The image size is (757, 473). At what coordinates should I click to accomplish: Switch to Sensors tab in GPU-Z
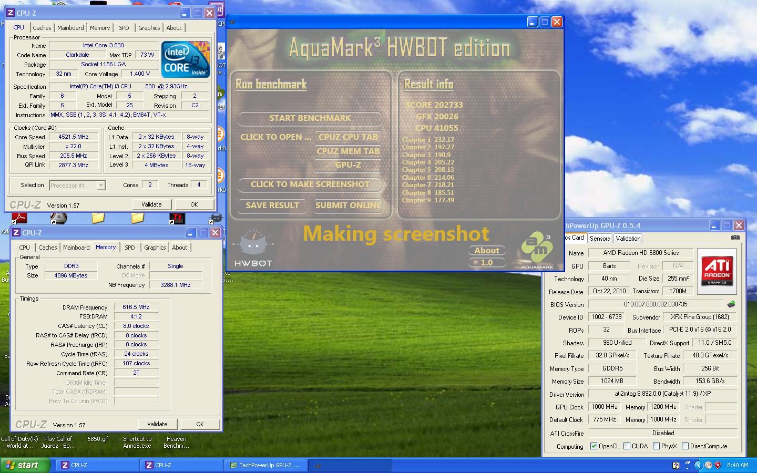(x=599, y=238)
